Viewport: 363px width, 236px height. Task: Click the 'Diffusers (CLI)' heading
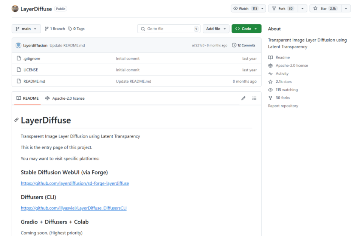(39, 197)
